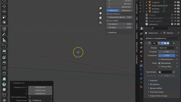Image resolution: width=181 pixels, height=102 pixels.
Task: Open Object Data green triangle tab
Action: (x=141, y=82)
